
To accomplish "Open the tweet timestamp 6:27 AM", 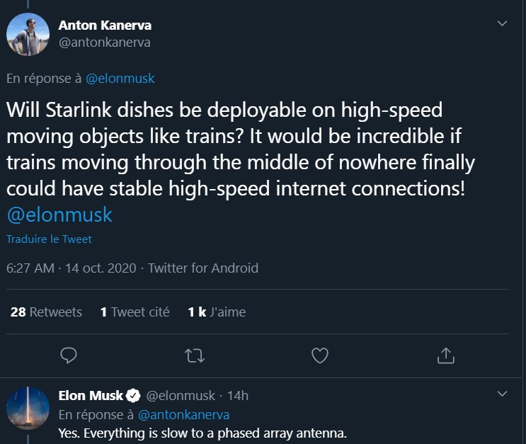I will pyautogui.click(x=30, y=268).
